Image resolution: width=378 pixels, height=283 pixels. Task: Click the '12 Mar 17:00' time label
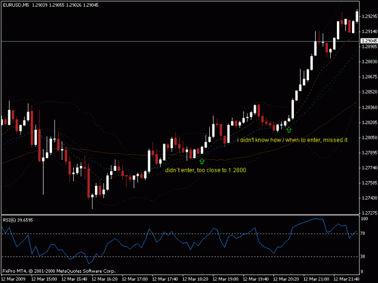click(x=135, y=279)
